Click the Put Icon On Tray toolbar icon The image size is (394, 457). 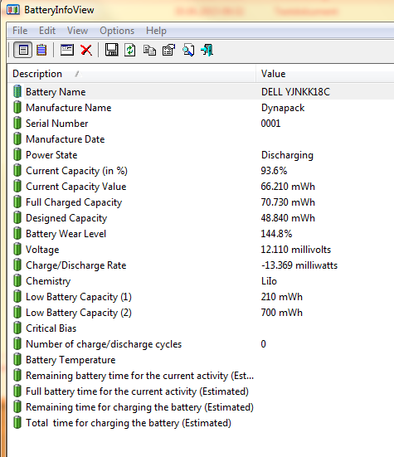tap(67, 50)
